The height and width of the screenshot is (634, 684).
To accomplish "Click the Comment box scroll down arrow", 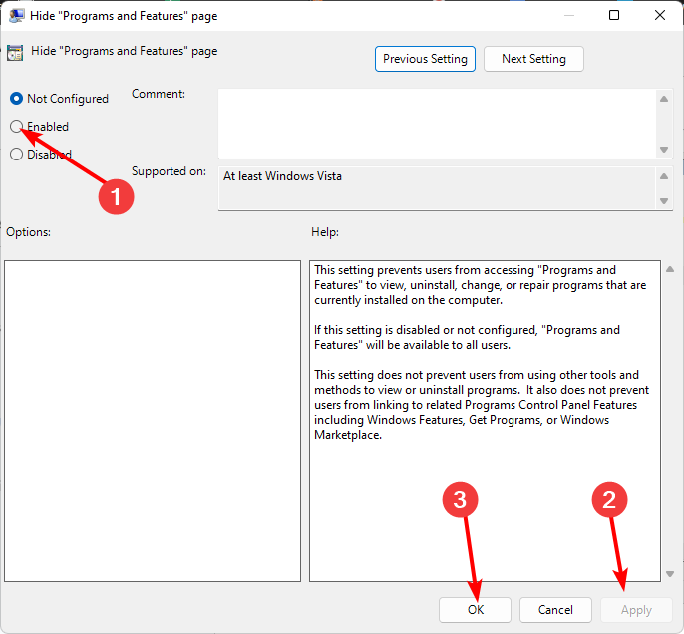I will [664, 150].
